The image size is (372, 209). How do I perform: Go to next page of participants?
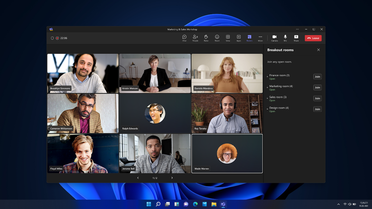point(172,178)
